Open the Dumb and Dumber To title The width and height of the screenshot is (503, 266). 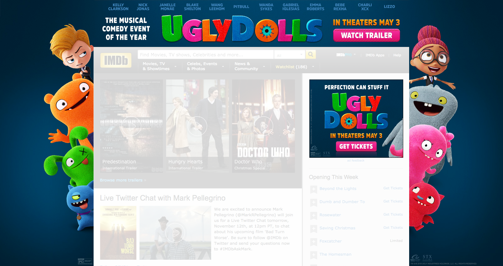pos(342,202)
